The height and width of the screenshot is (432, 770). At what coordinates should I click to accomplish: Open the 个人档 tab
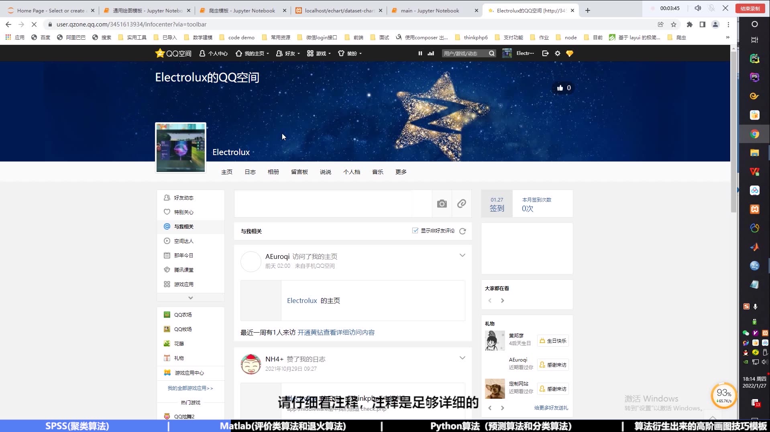[352, 172]
